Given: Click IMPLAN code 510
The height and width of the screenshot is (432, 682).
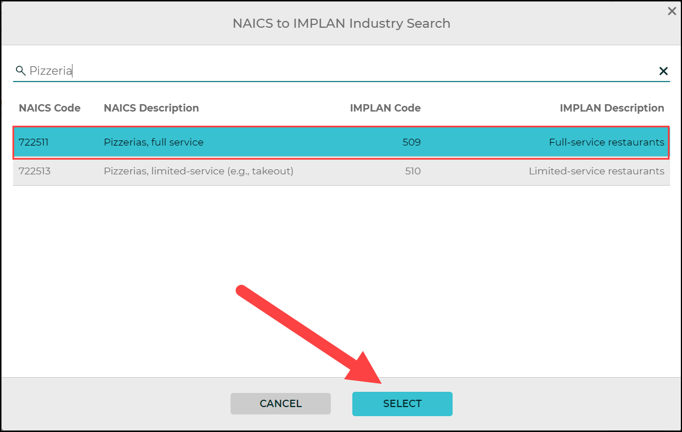Looking at the screenshot, I should (x=413, y=171).
